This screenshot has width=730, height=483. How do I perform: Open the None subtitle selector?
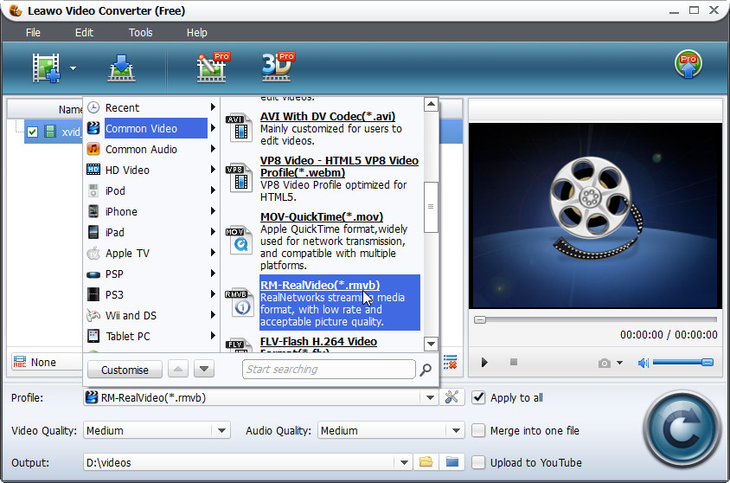tap(46, 363)
